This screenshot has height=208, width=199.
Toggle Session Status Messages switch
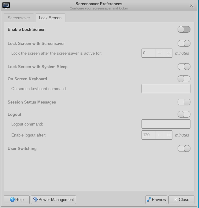184,102
